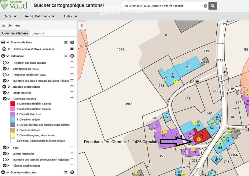Toggle the Limites administratives - adresses layer
This screenshot has width=249, height=176.
[x=4, y=49]
